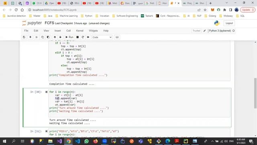This screenshot has height=145, width=257.
Task: Open the Machine Learning bookmark folder
Action: pos(67,16)
